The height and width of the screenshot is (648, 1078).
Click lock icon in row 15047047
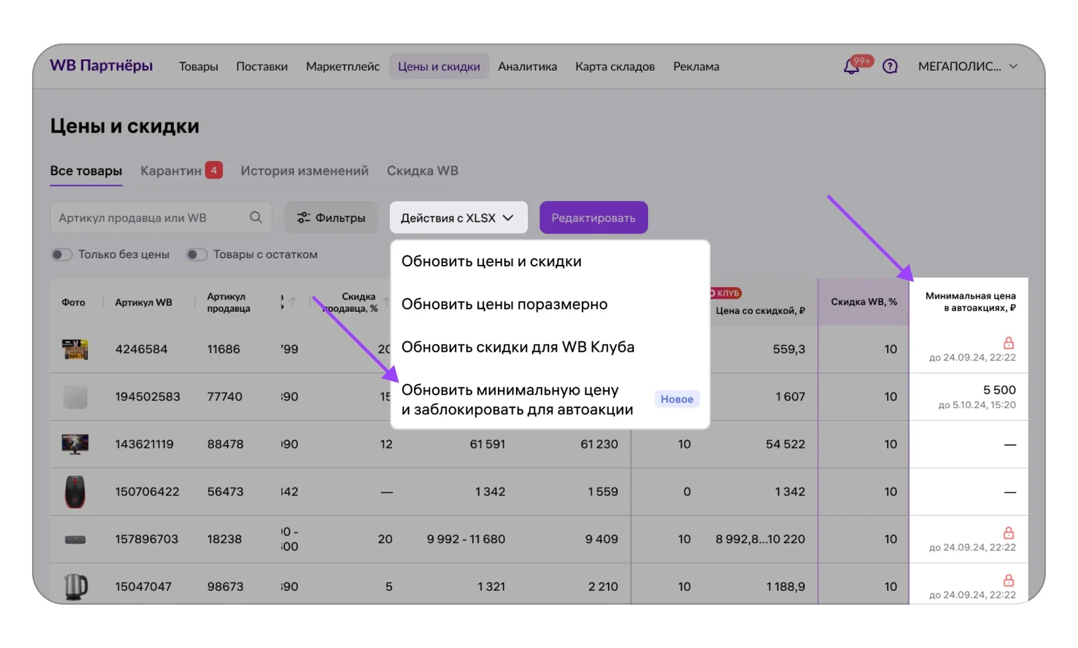click(1009, 580)
